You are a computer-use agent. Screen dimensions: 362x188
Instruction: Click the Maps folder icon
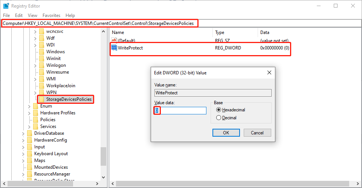pos(29,160)
